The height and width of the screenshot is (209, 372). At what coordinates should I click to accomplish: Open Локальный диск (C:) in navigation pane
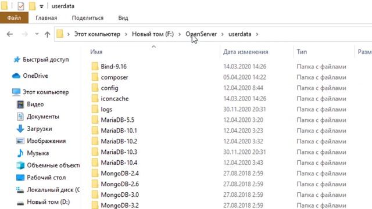pos(53,190)
